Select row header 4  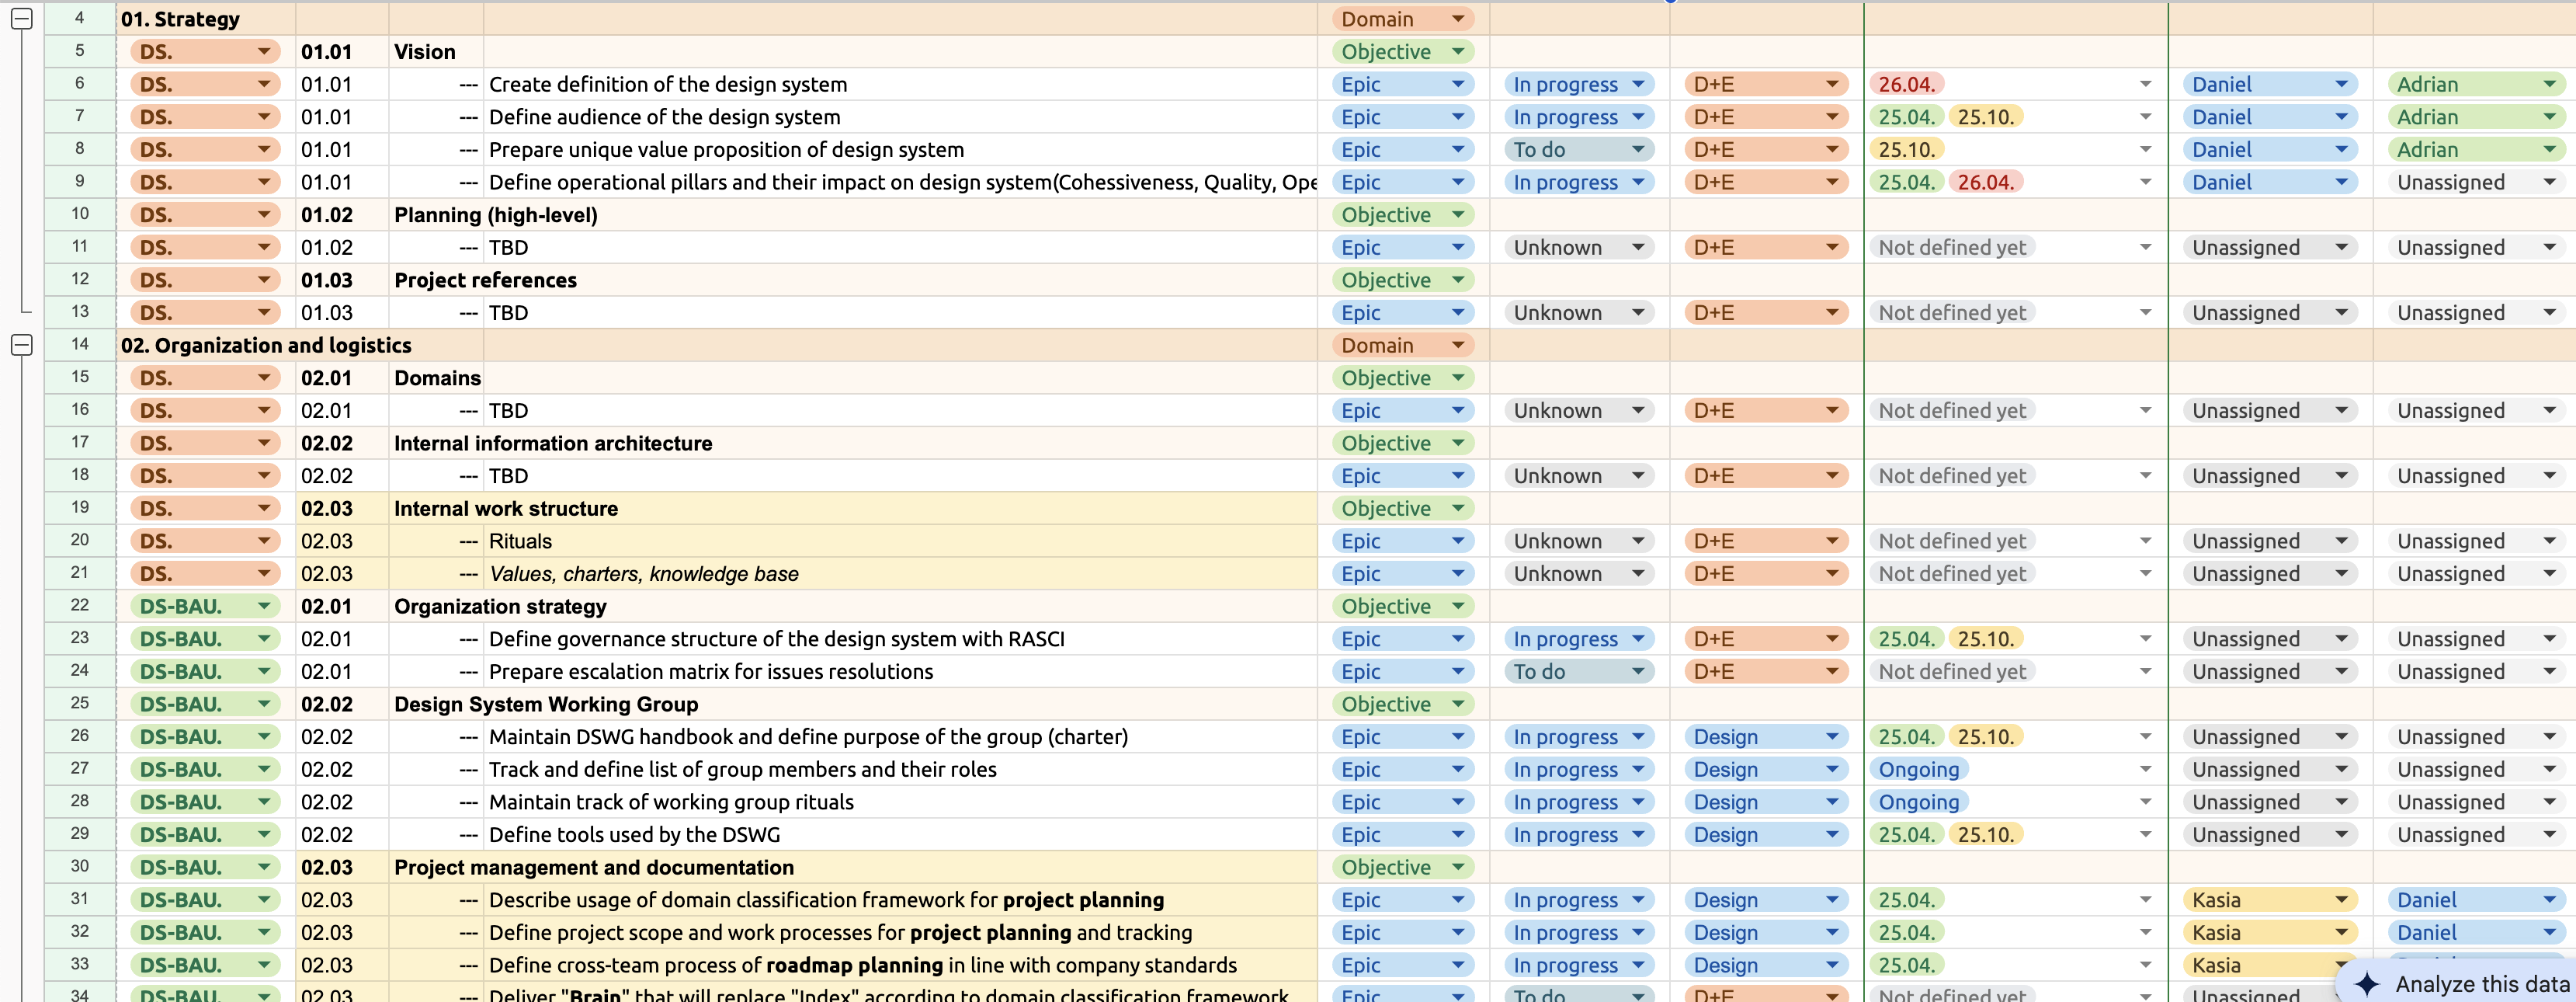(x=80, y=18)
